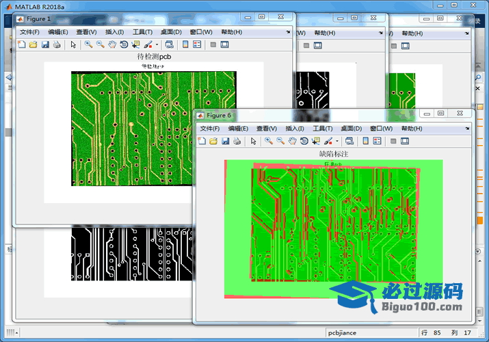
Task: Click Insert Legend icon in Figure 1
Action: pyautogui.click(x=198, y=44)
